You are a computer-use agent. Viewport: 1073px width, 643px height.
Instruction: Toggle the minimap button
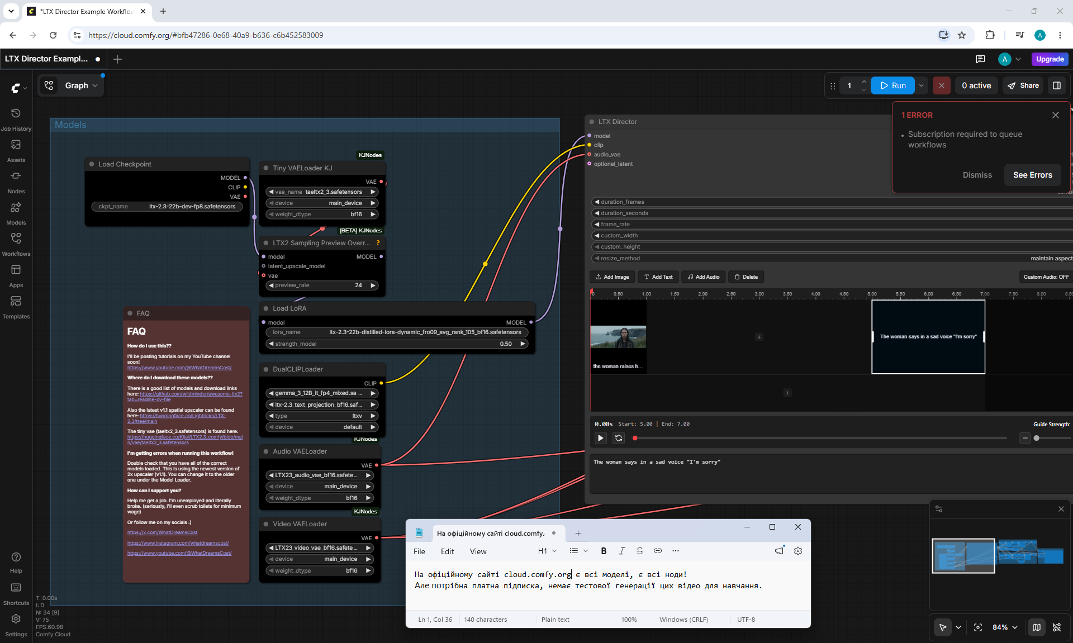1037,627
